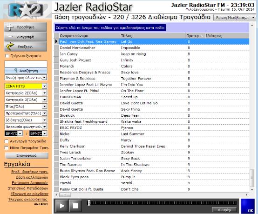Select the Justin Timberlake row
Image resolution: width=258 pixels, height=214 pixels.
[x=151, y=159]
